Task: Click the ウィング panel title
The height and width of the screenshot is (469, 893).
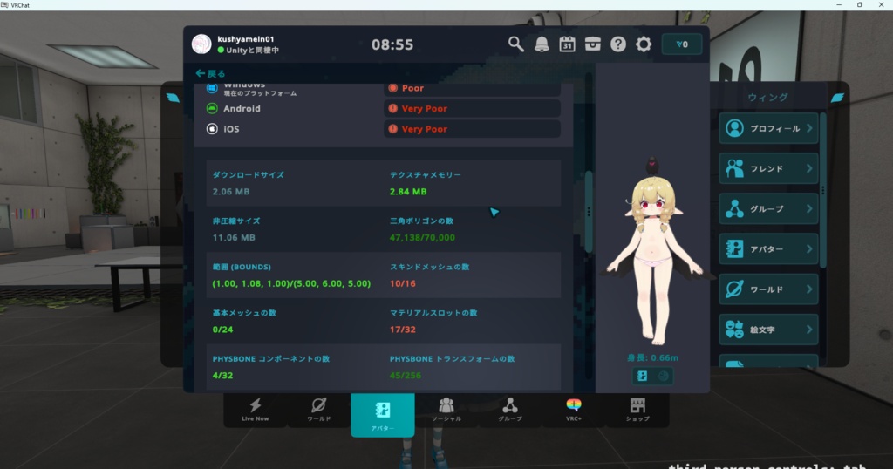Action: (x=767, y=98)
